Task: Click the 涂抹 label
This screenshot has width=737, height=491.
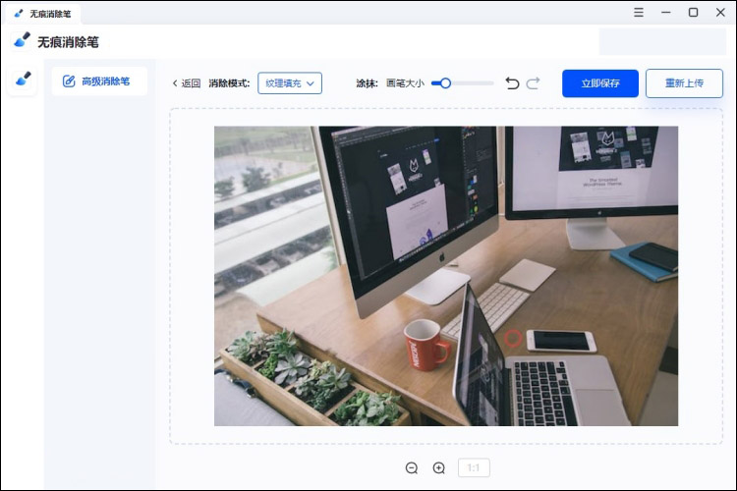Action: (368, 83)
